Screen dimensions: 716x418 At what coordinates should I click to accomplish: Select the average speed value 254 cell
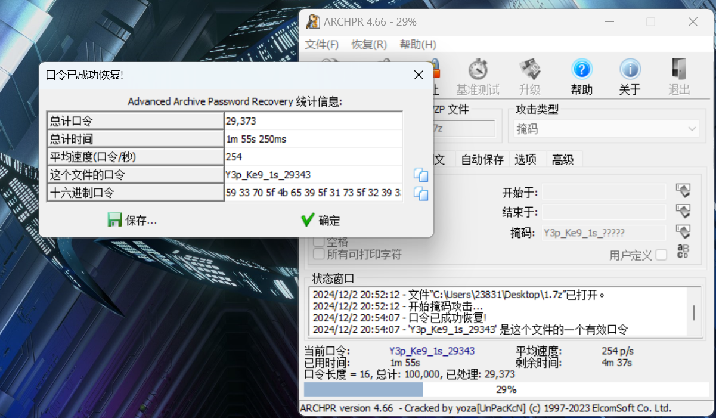click(314, 157)
